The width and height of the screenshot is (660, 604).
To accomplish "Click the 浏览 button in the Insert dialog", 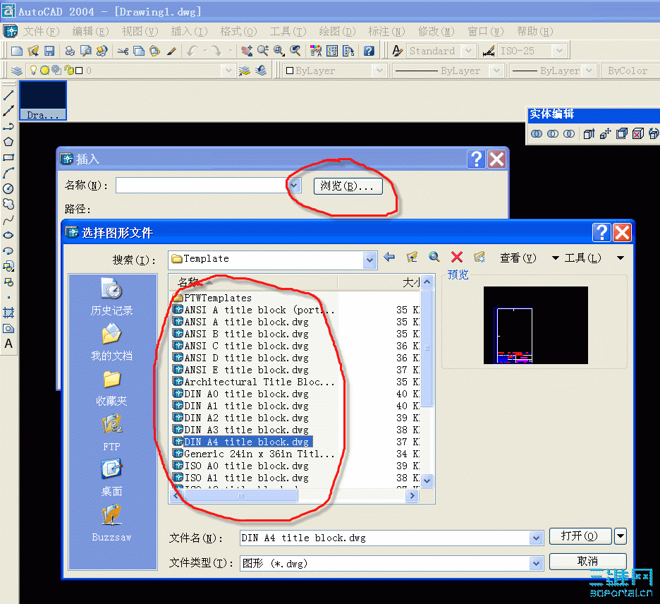I will pyautogui.click(x=347, y=186).
